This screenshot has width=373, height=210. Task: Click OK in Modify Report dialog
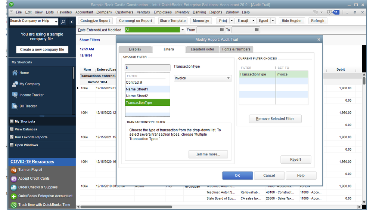point(237,176)
